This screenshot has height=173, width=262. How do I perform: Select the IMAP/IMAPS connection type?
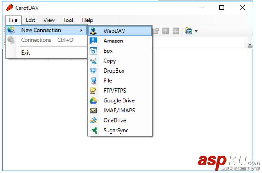(x=120, y=110)
